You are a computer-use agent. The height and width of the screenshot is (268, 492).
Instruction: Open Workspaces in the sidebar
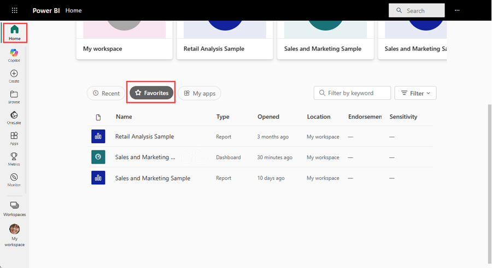pyautogui.click(x=14, y=209)
